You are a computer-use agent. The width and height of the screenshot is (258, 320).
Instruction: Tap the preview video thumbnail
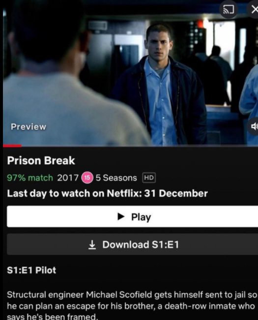click(x=131, y=72)
